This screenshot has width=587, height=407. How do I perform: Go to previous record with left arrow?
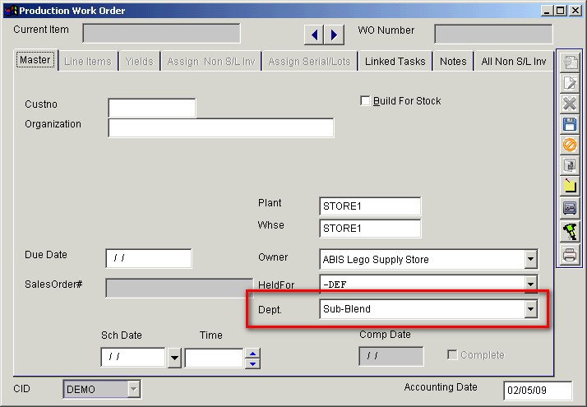pyautogui.click(x=314, y=35)
